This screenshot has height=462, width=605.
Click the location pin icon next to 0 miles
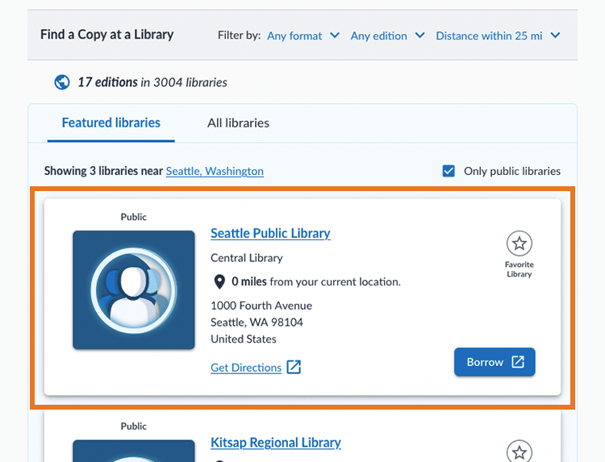point(219,281)
